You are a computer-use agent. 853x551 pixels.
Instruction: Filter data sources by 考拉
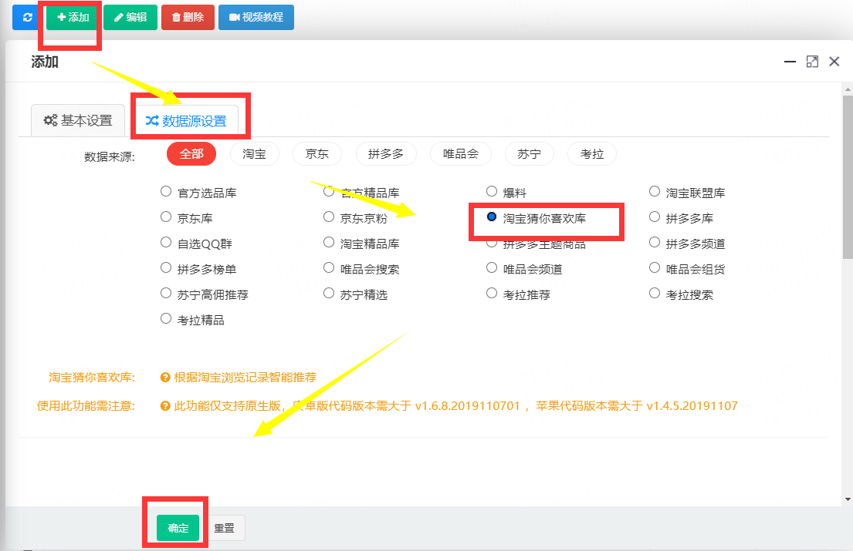592,154
